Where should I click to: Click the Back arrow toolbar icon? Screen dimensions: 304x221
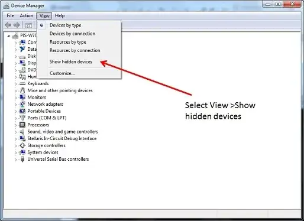pyautogui.click(x=8, y=25)
